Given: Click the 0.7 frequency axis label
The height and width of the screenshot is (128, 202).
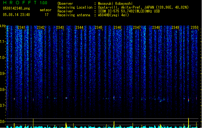Looking at the screenshot, I should pyautogui.click(x=3, y=106).
